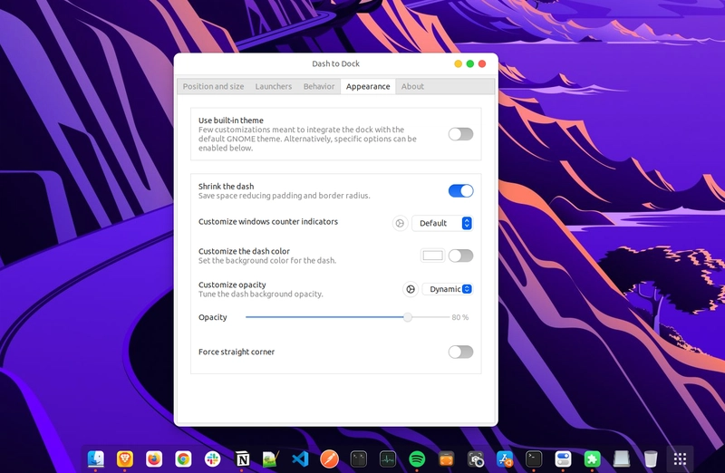Switch to the Launchers tab
Screen dimensions: 725x473
pyautogui.click(x=274, y=86)
